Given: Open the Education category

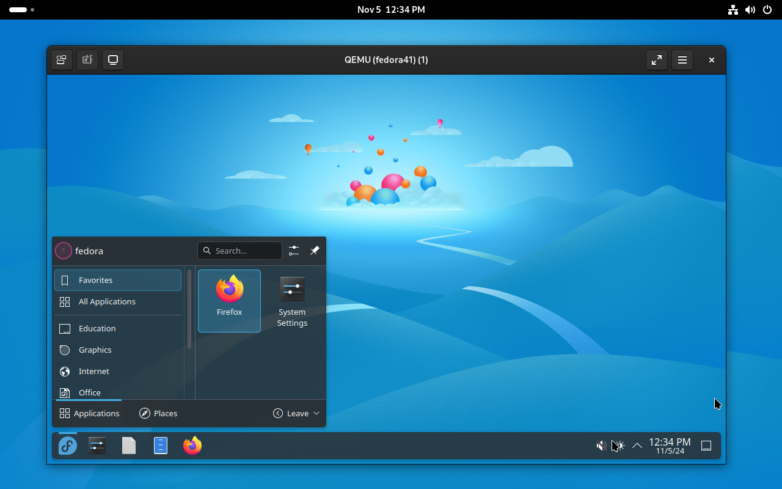Looking at the screenshot, I should click(x=118, y=328).
